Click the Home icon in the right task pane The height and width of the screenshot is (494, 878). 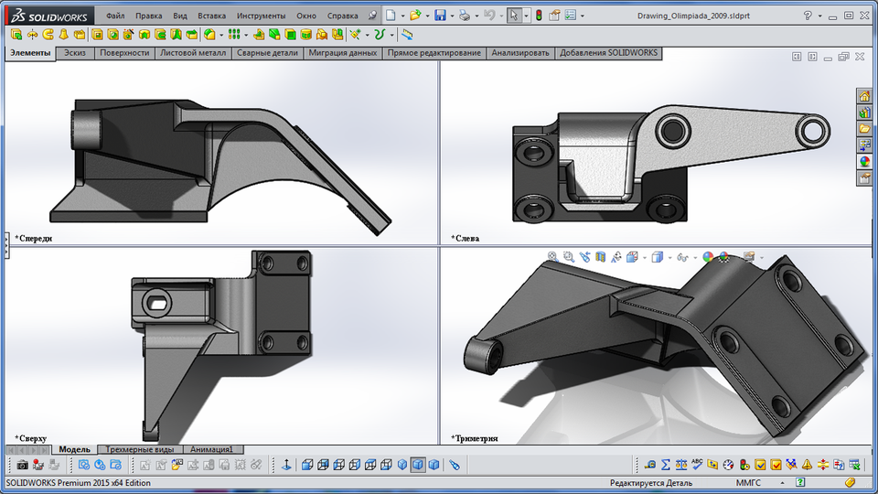[x=863, y=96]
